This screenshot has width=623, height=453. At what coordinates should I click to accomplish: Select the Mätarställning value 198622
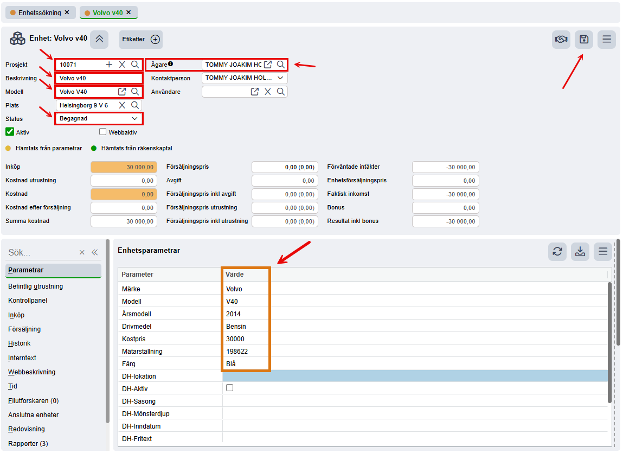(237, 351)
